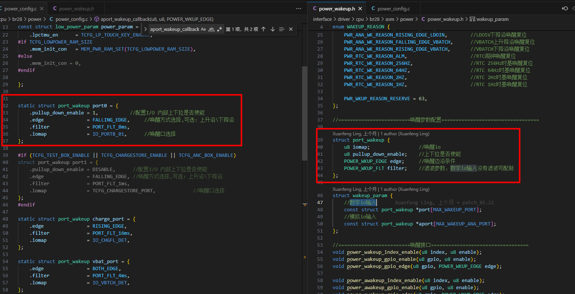
Task: Click line number 47 in the right editor
Action: tap(320, 203)
